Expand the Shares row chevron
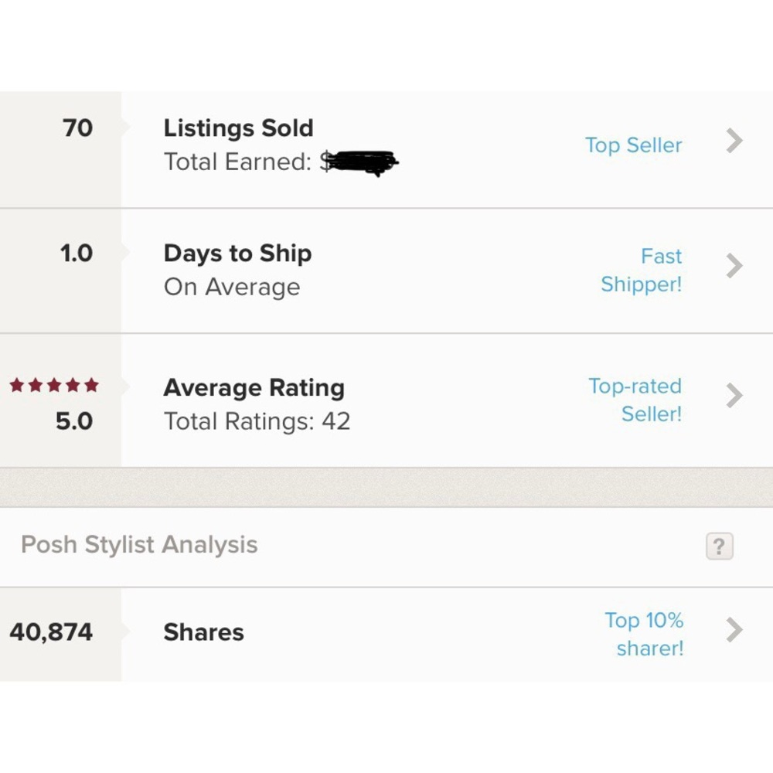 [x=734, y=631]
